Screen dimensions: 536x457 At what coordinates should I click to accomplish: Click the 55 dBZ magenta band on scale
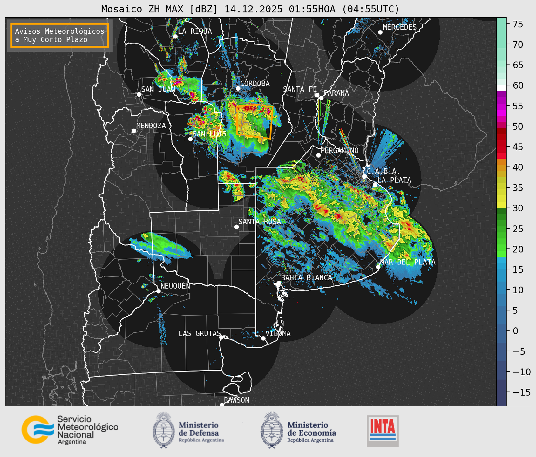pyautogui.click(x=501, y=106)
